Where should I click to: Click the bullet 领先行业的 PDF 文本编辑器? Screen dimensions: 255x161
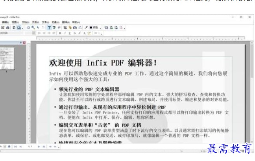tap(89, 89)
